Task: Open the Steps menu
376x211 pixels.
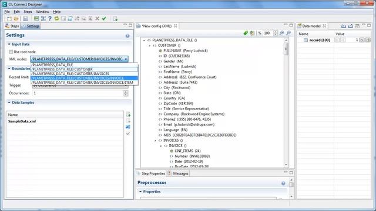Action: [x=28, y=12]
